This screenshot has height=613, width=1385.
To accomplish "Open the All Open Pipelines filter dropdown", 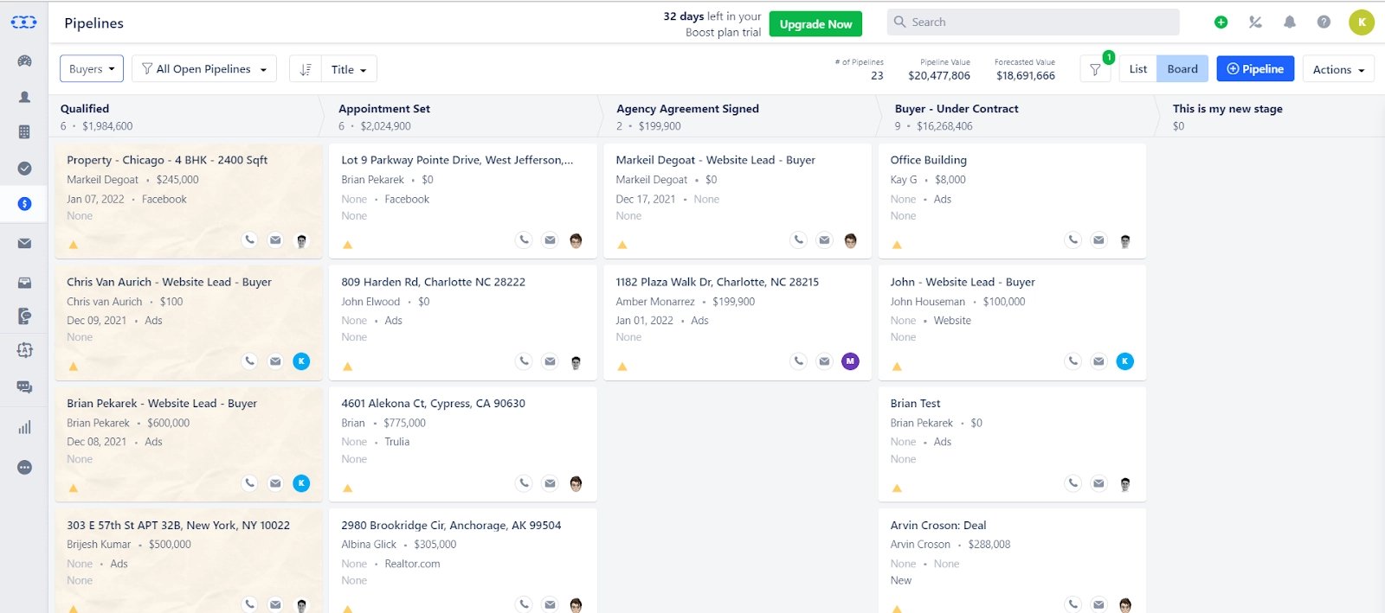I will (204, 69).
